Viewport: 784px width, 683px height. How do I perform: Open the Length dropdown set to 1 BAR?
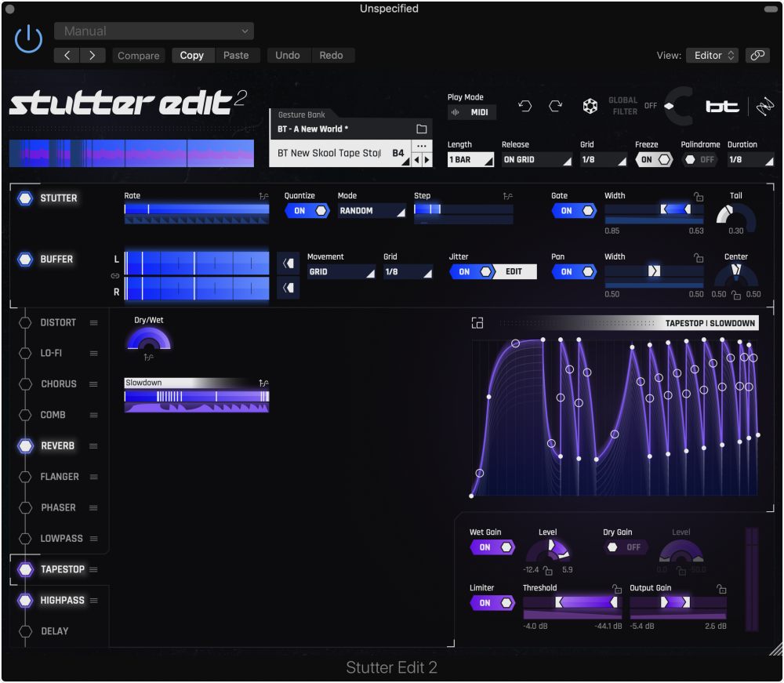coord(470,159)
